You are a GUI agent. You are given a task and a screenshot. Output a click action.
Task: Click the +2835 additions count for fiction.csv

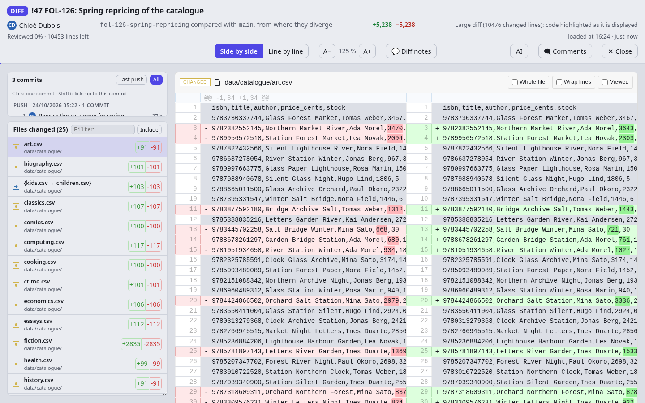[131, 344]
